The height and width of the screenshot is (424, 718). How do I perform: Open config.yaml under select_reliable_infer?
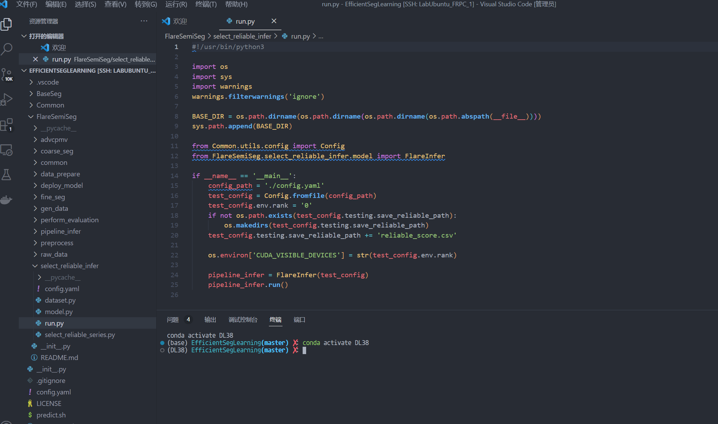point(62,289)
